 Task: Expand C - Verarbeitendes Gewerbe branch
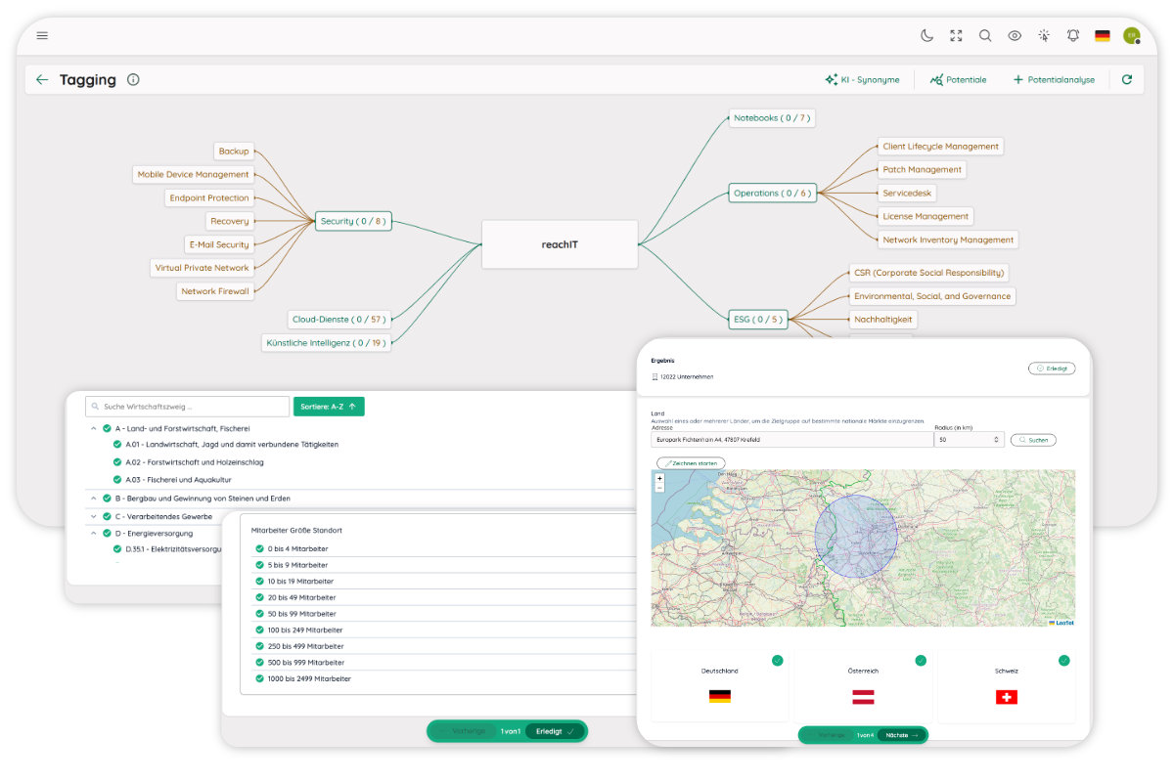coord(94,516)
